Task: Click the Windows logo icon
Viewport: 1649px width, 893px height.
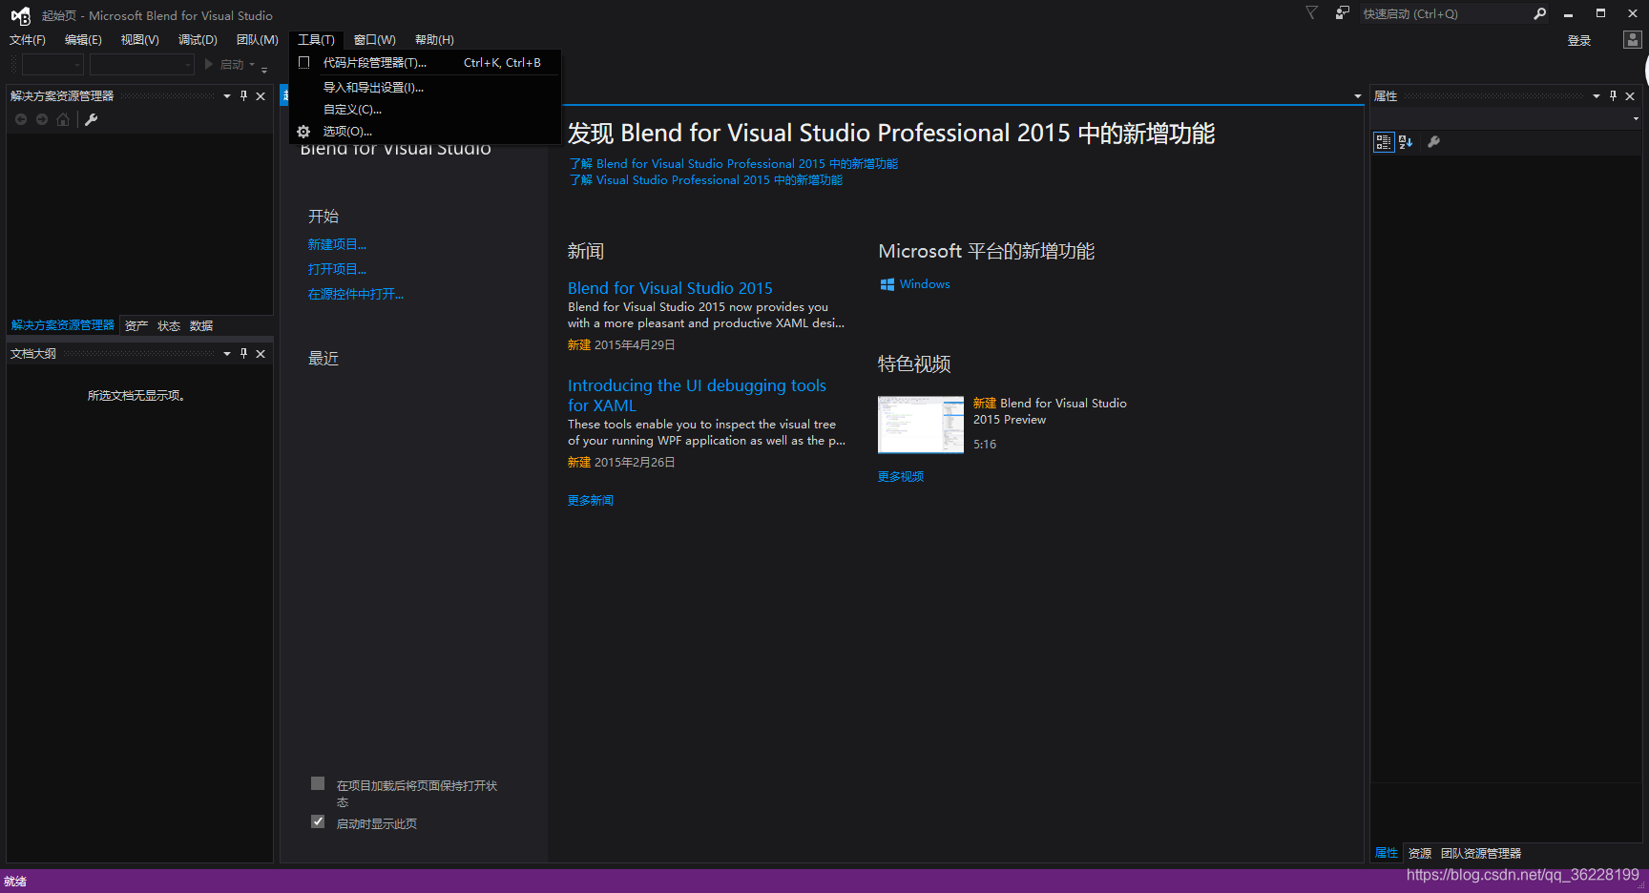Action: click(887, 284)
